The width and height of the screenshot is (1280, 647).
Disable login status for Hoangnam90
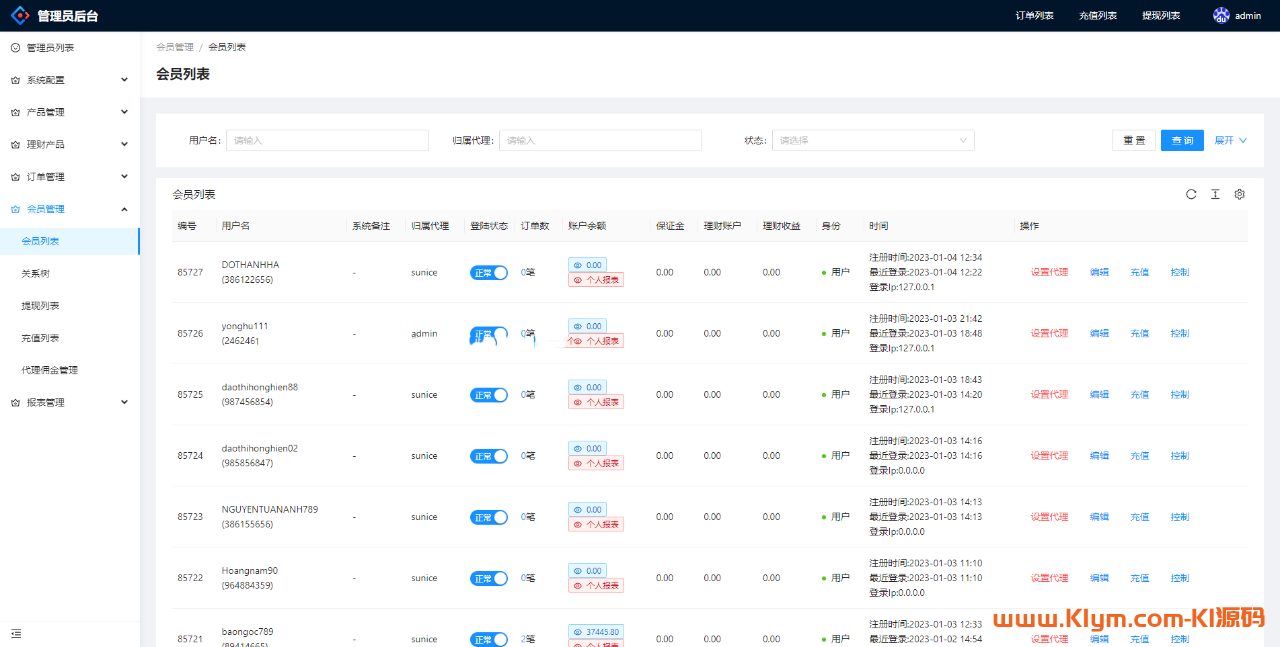click(488, 578)
